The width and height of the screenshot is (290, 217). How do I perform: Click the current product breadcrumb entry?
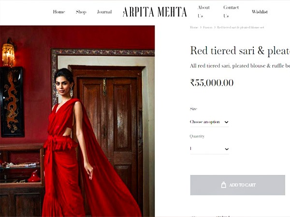[240, 27]
